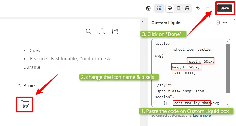Click 'Features: Fashionable, Comfortable &' text
The width and height of the screenshot is (236, 126).
(x=70, y=59)
